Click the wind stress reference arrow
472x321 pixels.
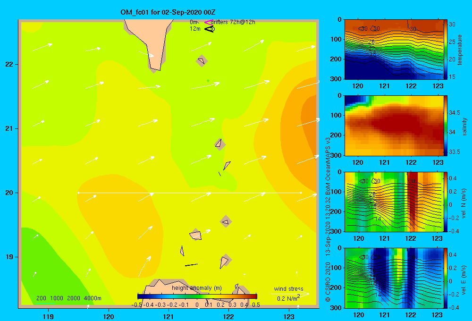[290, 294]
